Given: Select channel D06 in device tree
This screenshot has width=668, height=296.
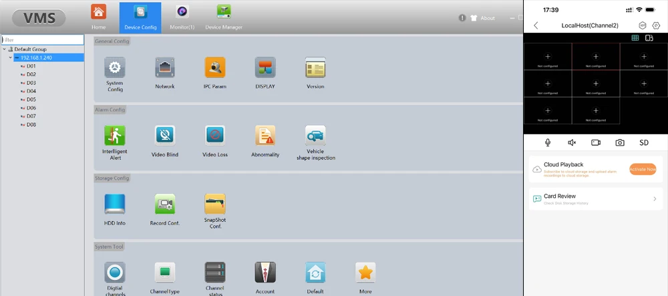Looking at the screenshot, I should [31, 108].
